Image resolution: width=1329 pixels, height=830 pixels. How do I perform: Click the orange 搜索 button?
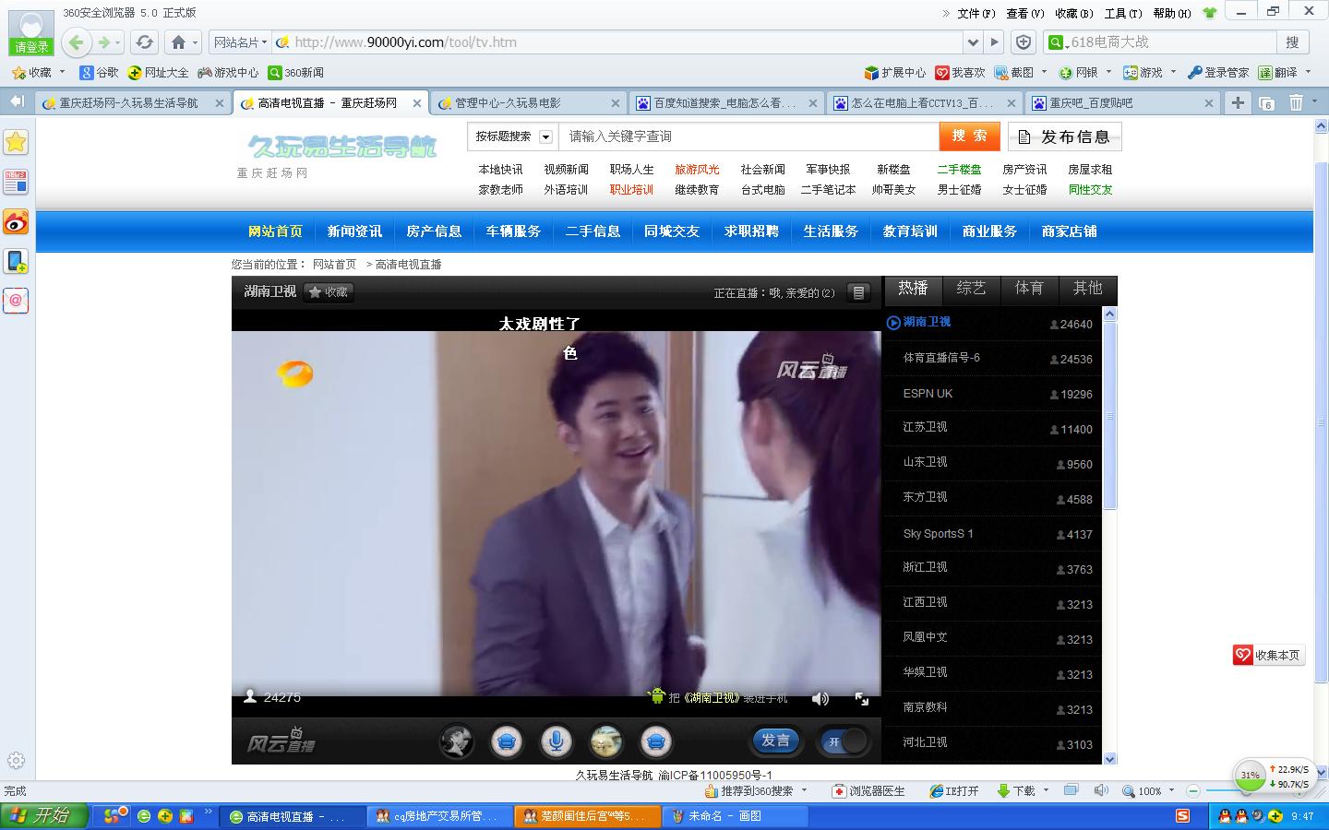970,136
